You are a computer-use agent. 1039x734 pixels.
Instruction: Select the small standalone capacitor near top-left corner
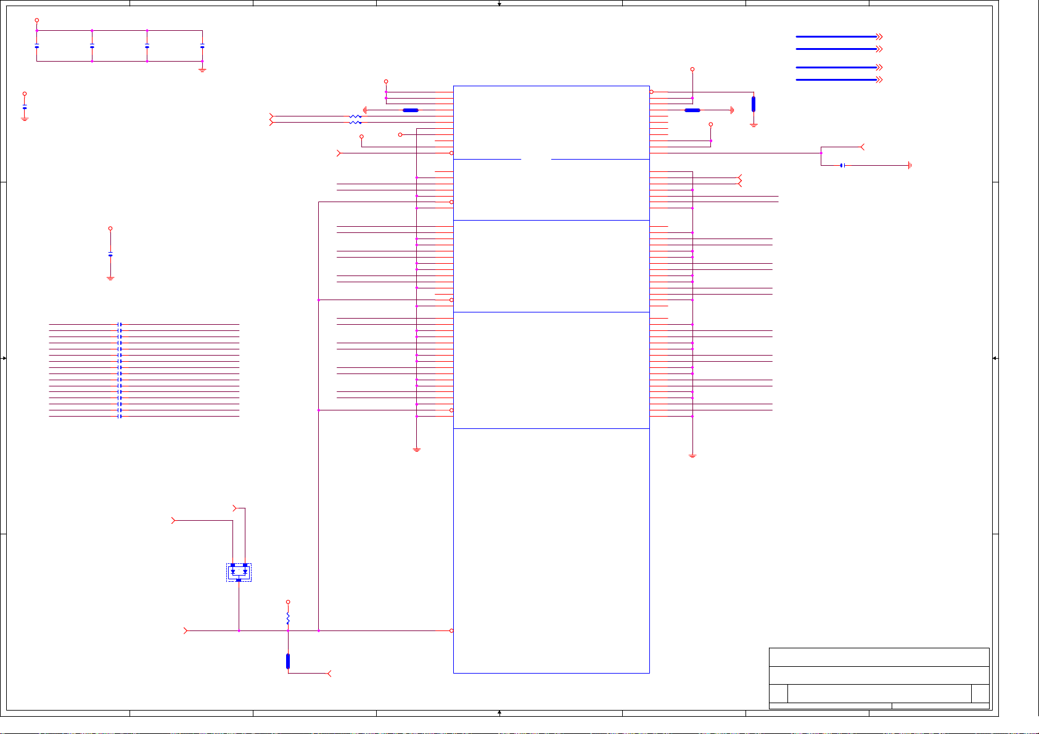pyautogui.click(x=25, y=107)
